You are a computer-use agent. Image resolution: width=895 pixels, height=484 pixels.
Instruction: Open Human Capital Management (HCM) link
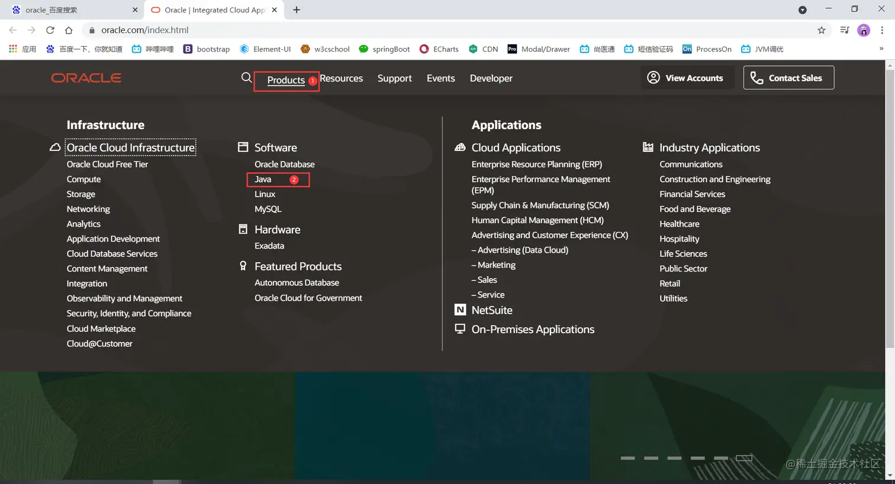pos(537,220)
